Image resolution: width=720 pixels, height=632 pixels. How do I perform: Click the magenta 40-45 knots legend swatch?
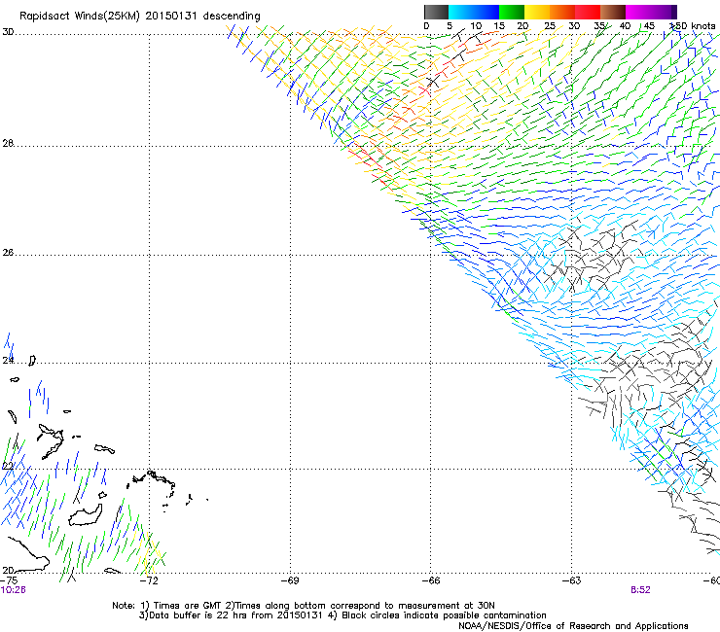[x=638, y=12]
